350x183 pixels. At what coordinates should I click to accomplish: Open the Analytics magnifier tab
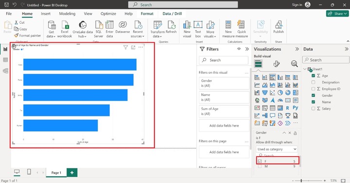[295, 64]
